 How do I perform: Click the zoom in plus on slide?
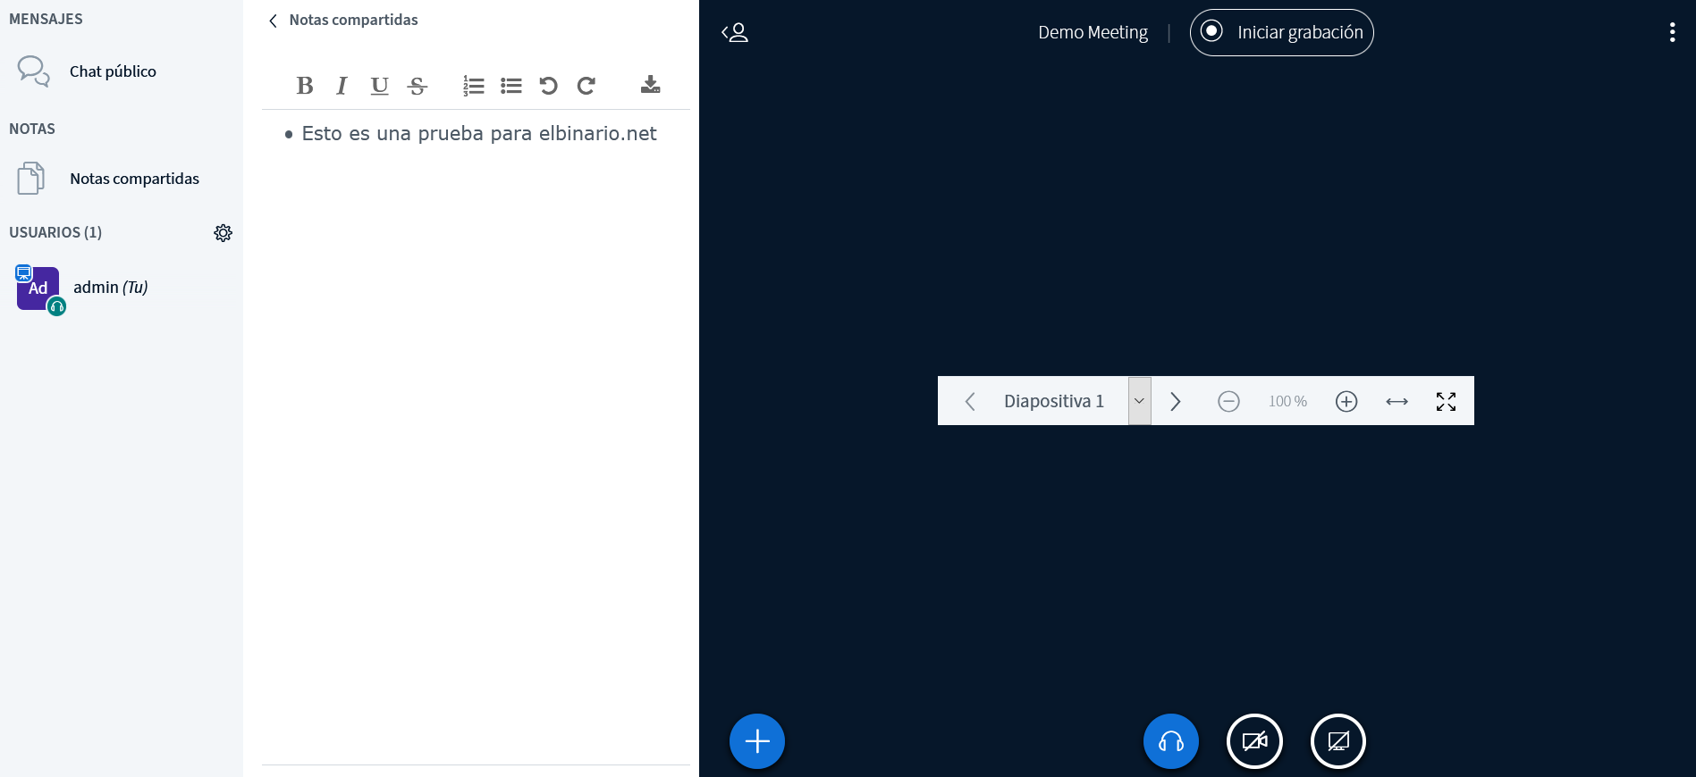click(1346, 401)
